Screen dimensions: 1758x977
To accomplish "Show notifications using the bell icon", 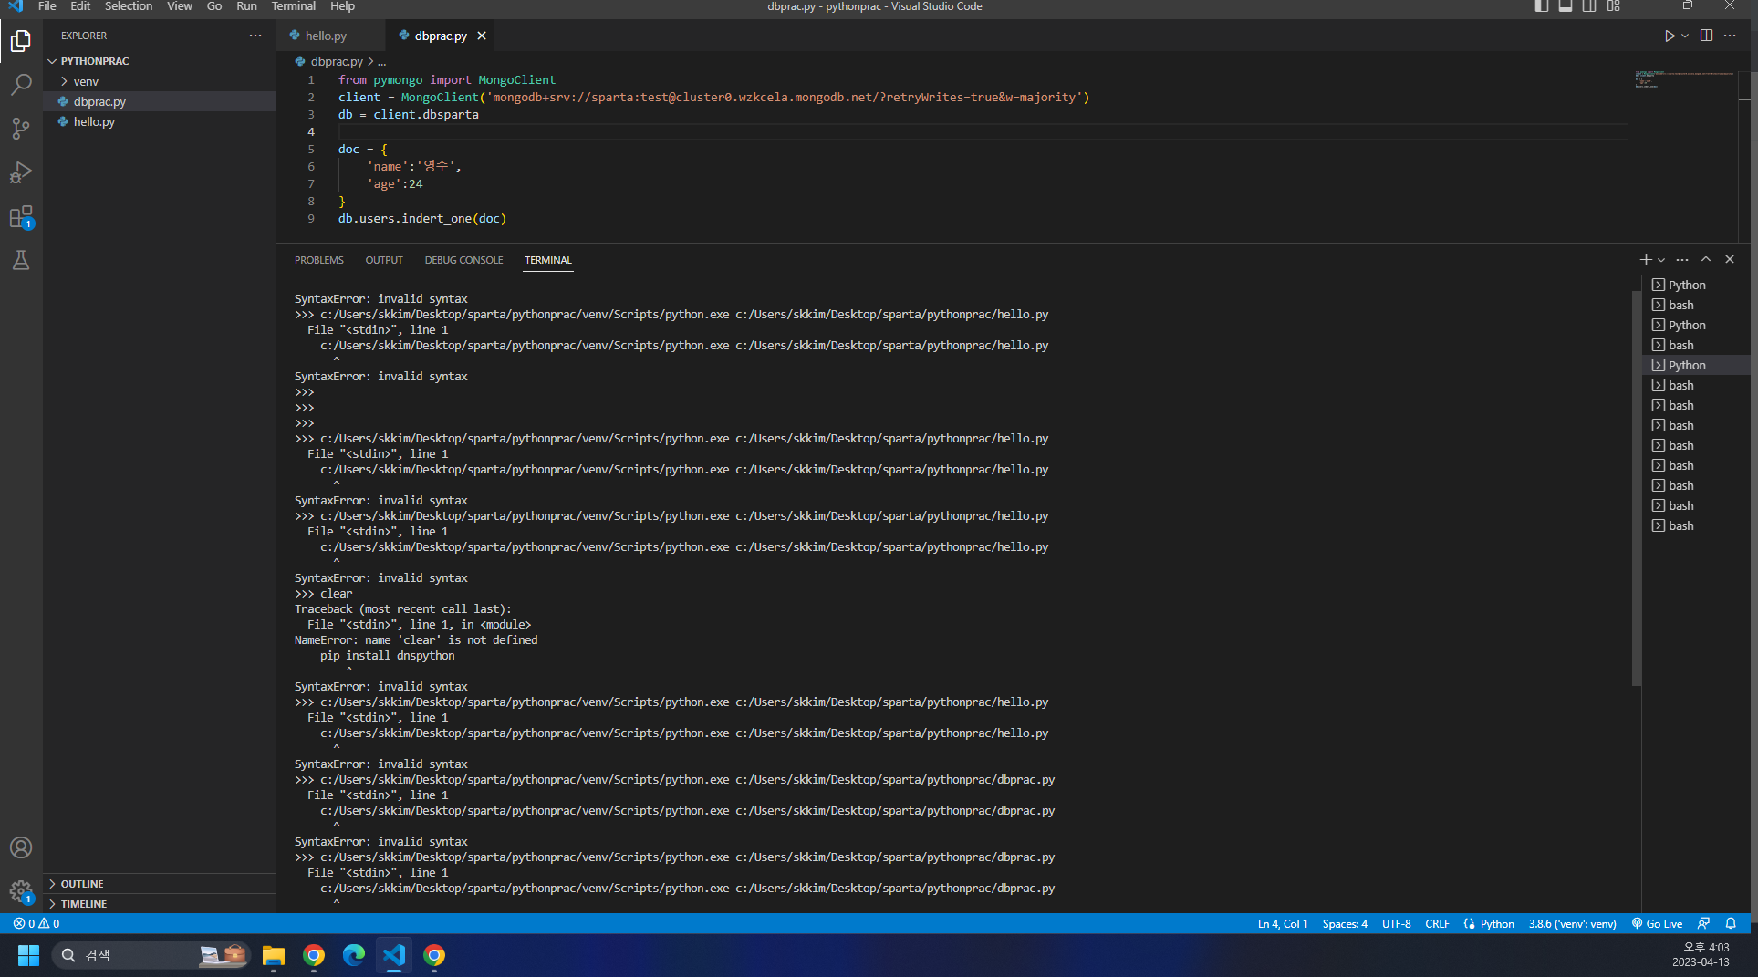I will pos(1731,923).
